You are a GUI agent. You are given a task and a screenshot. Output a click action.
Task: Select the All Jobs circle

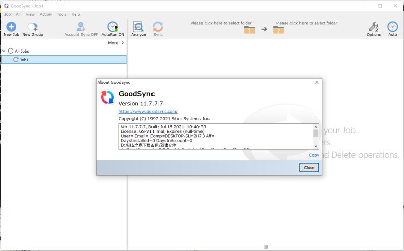(10, 51)
